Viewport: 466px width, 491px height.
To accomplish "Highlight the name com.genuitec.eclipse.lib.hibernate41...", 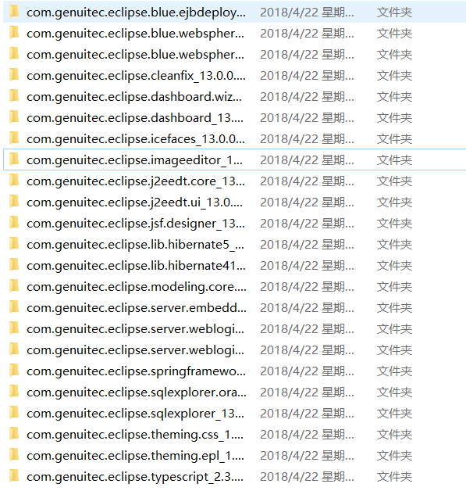I will pyautogui.click(x=136, y=266).
